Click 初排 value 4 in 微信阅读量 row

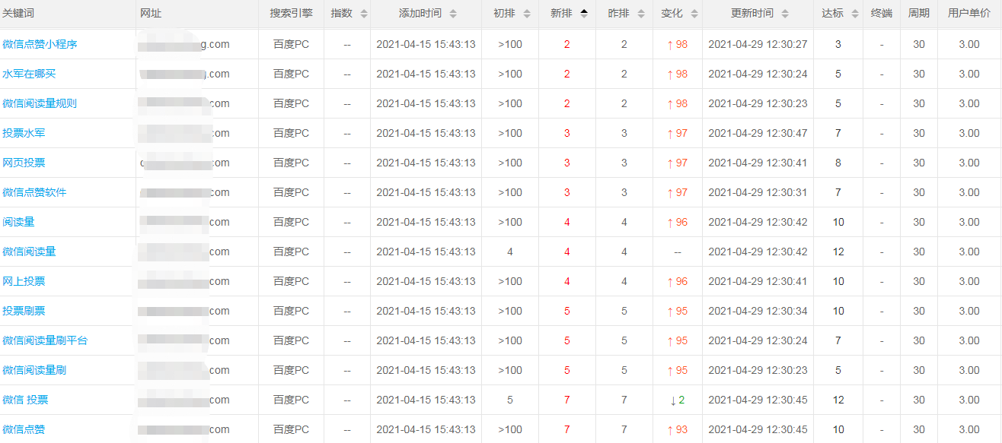[510, 252]
